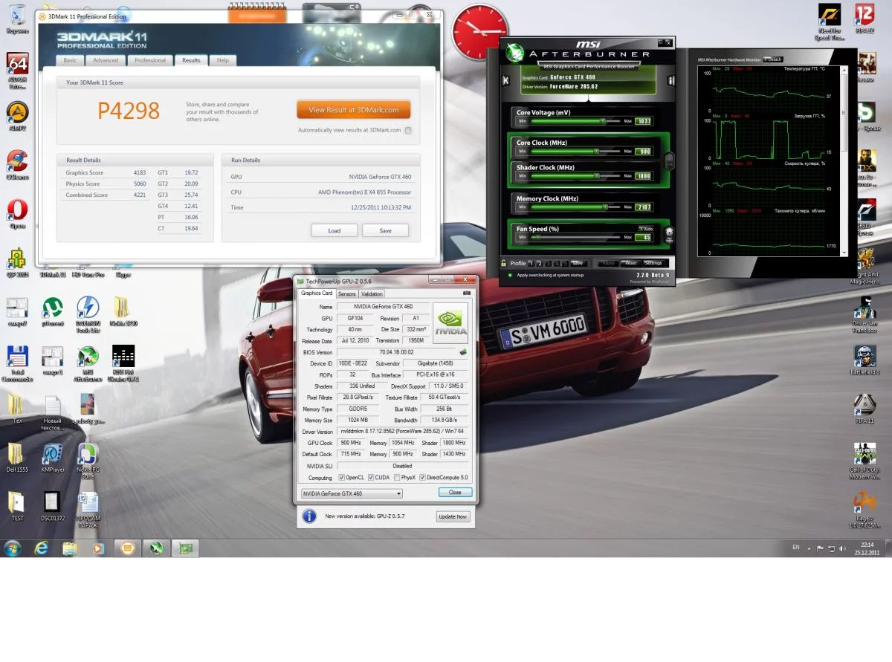Click the Afterburner profile lock icon
The width and height of the screenshot is (892, 662).
click(x=503, y=263)
